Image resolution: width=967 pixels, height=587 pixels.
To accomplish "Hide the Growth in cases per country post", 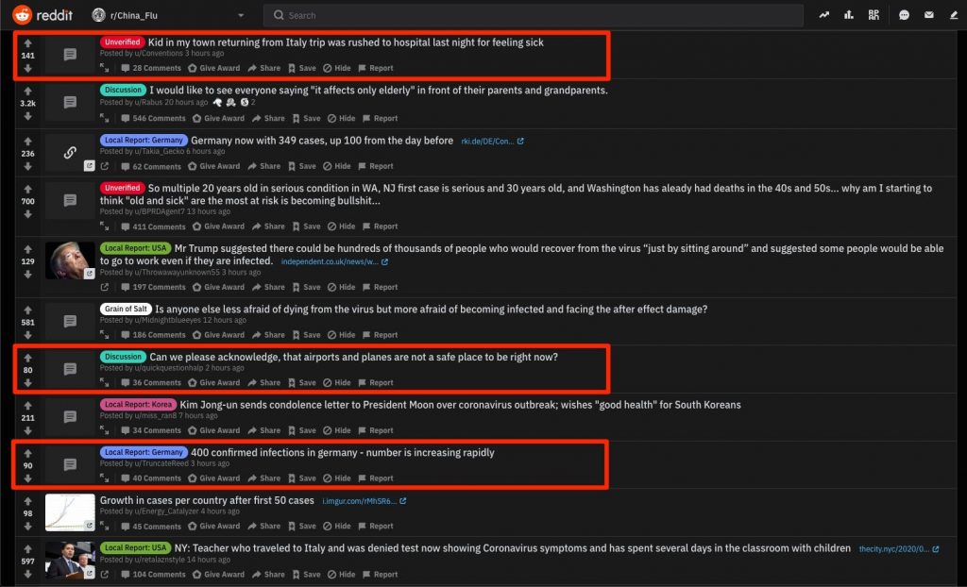I will [x=337, y=527].
